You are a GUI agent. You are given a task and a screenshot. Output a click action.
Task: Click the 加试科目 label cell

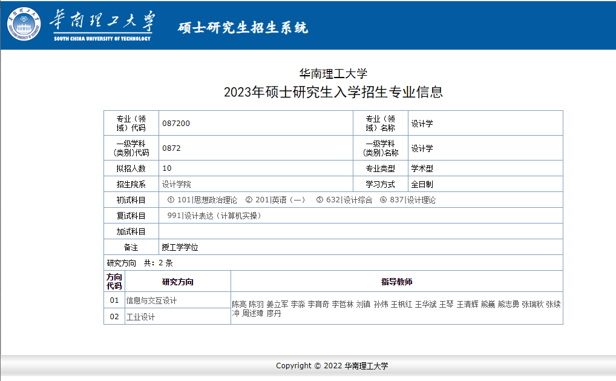pyautogui.click(x=131, y=231)
